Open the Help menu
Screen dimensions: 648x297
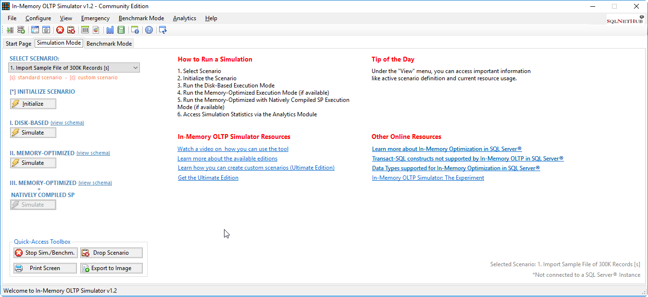[x=211, y=18]
